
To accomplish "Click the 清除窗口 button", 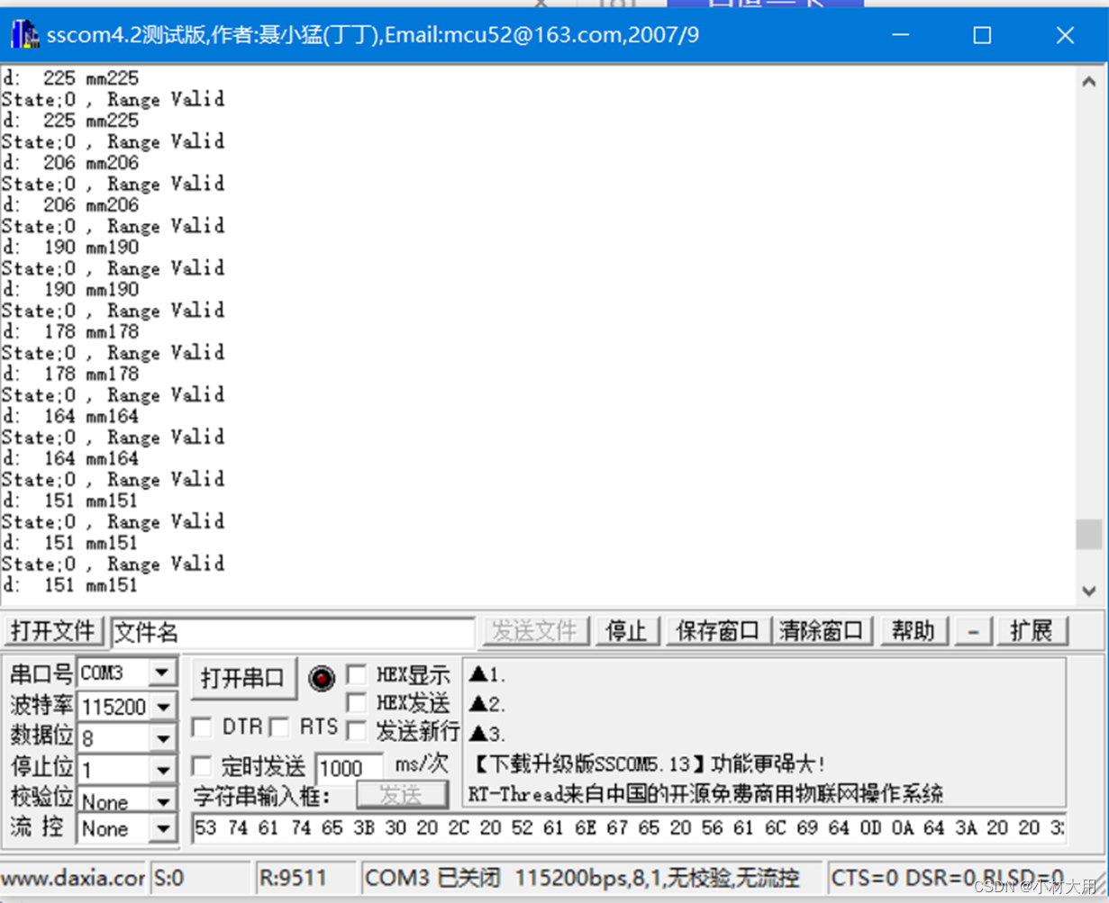I will click(x=822, y=632).
